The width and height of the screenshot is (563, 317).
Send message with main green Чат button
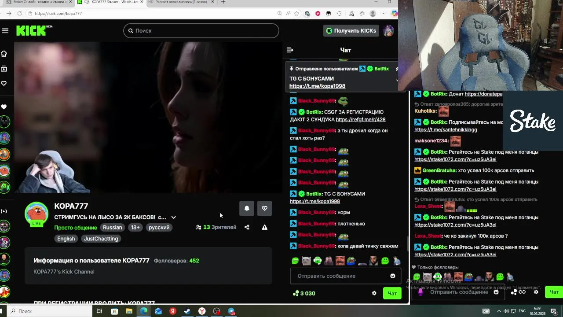click(392, 294)
